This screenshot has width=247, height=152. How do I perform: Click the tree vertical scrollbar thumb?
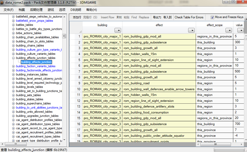point(64,36)
